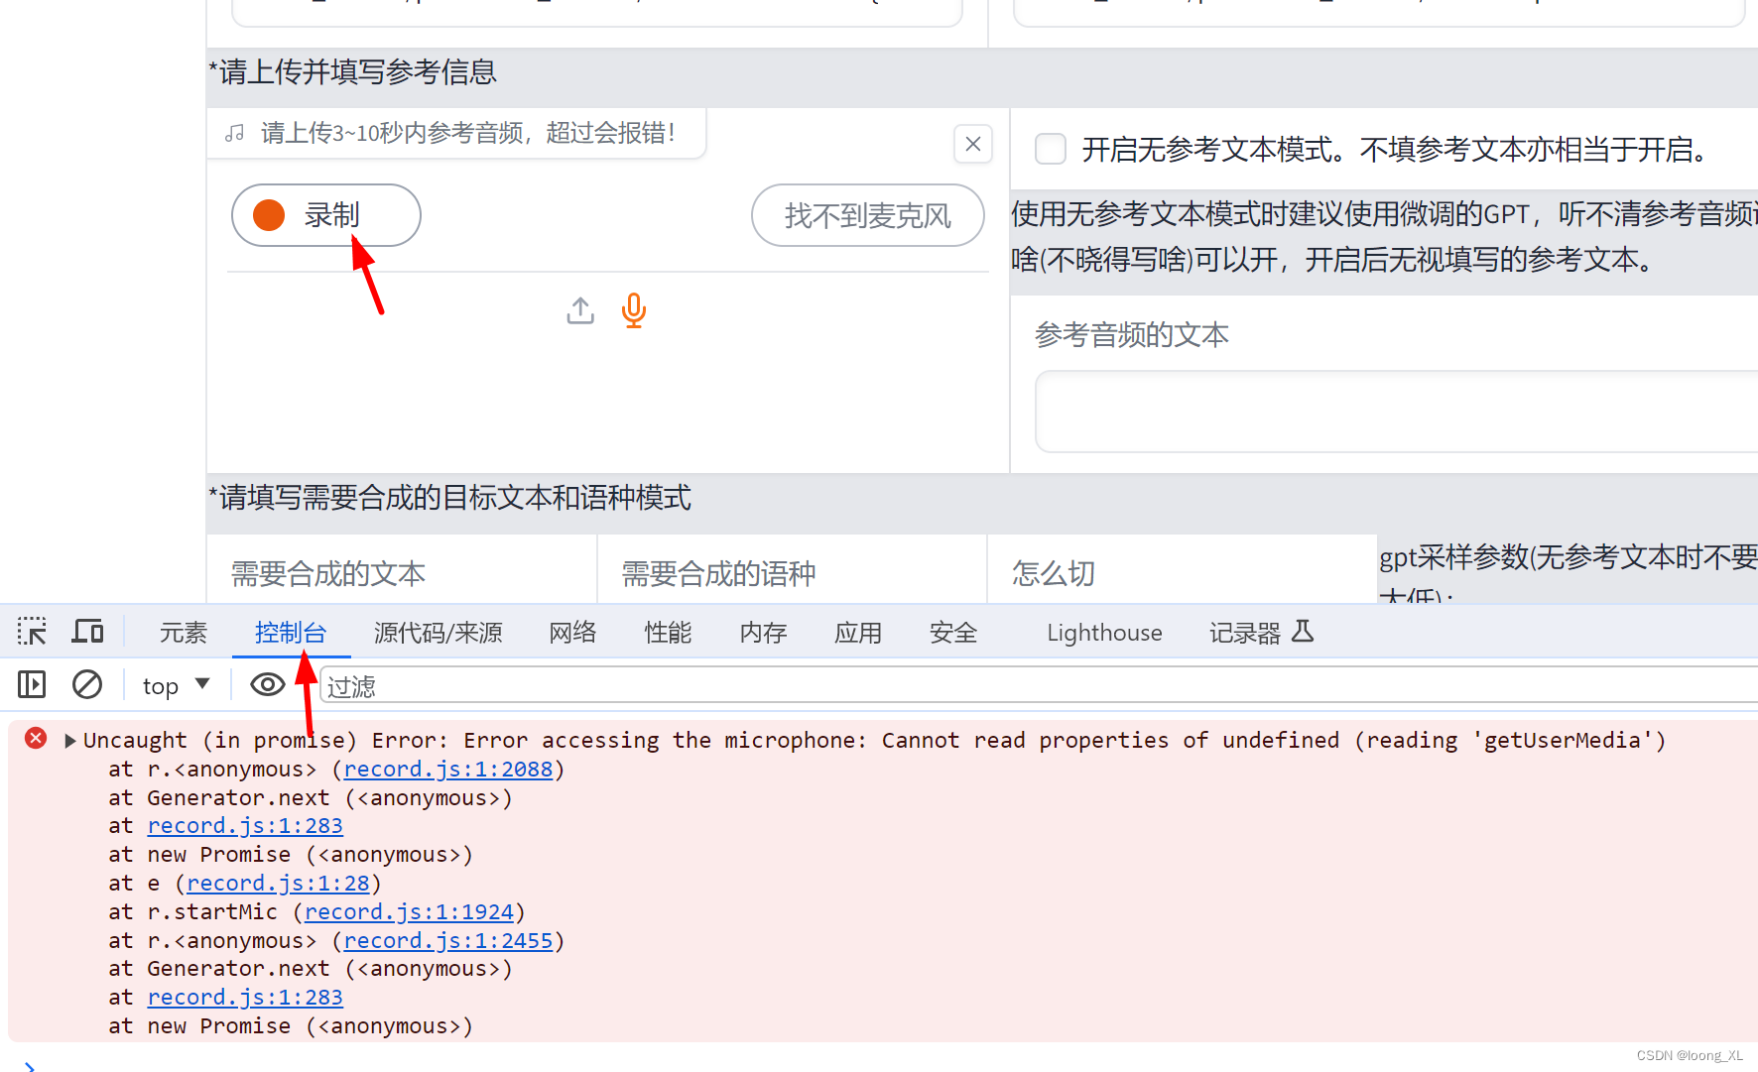Click the music note icon in audio label
1758x1072 pixels.
[235, 133]
